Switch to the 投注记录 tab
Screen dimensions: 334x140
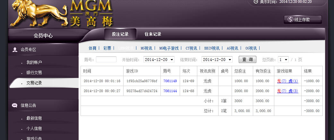tap(120, 34)
